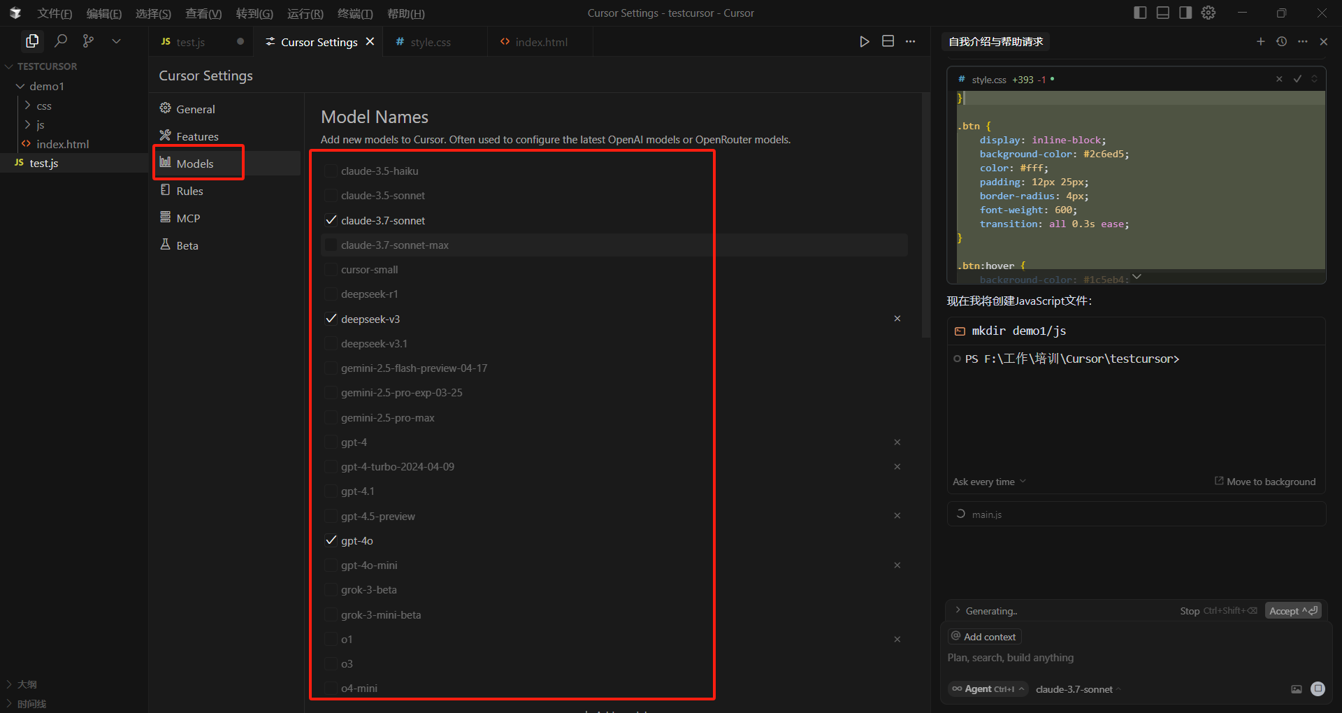Toggle the bottom panel layout icon
Screen dimensions: 1342x713
(x=1162, y=13)
